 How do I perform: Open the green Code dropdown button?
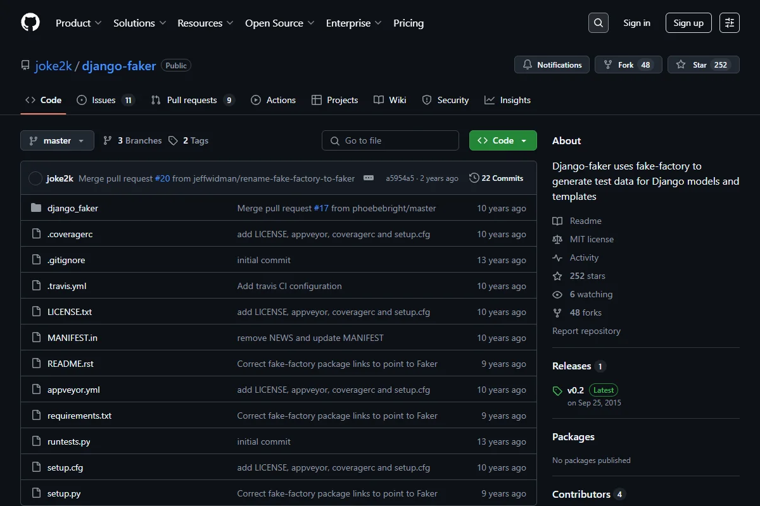tap(503, 140)
